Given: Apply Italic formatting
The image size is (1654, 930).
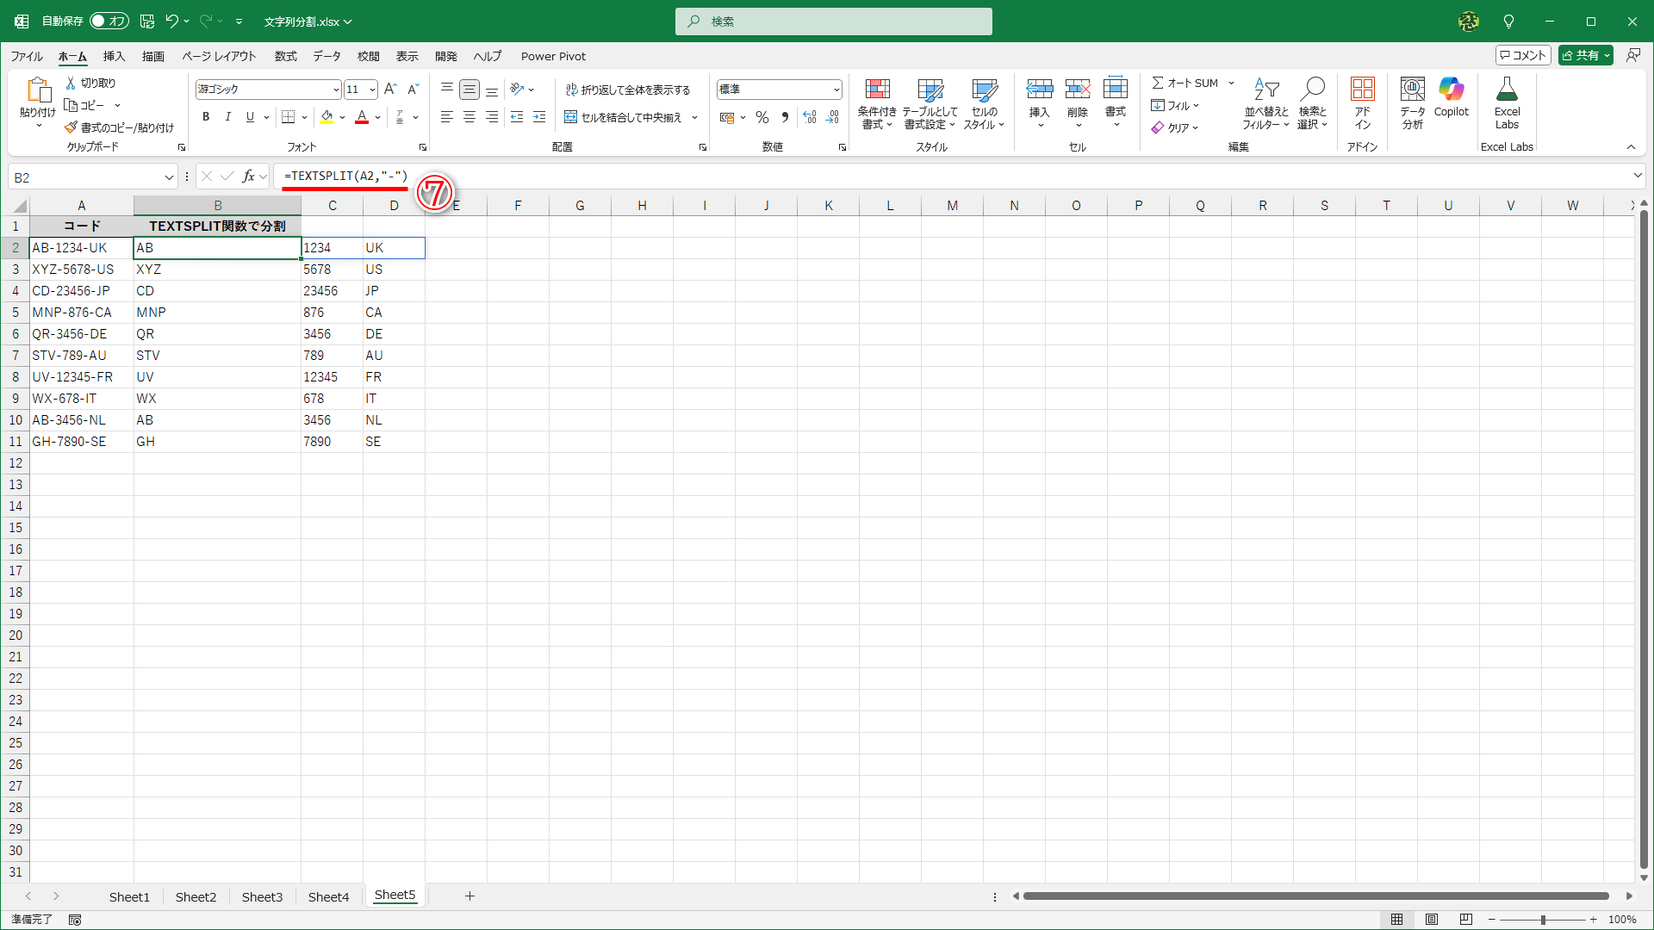Looking at the screenshot, I should [x=227, y=117].
